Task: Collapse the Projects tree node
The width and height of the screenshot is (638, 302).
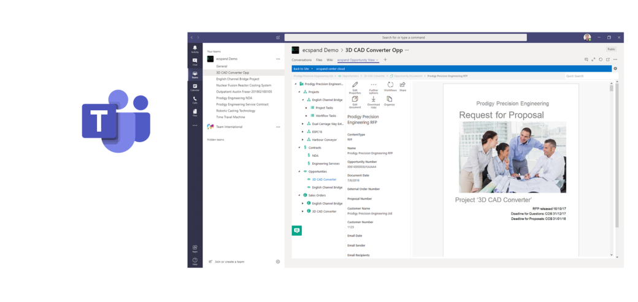Action: pos(299,92)
